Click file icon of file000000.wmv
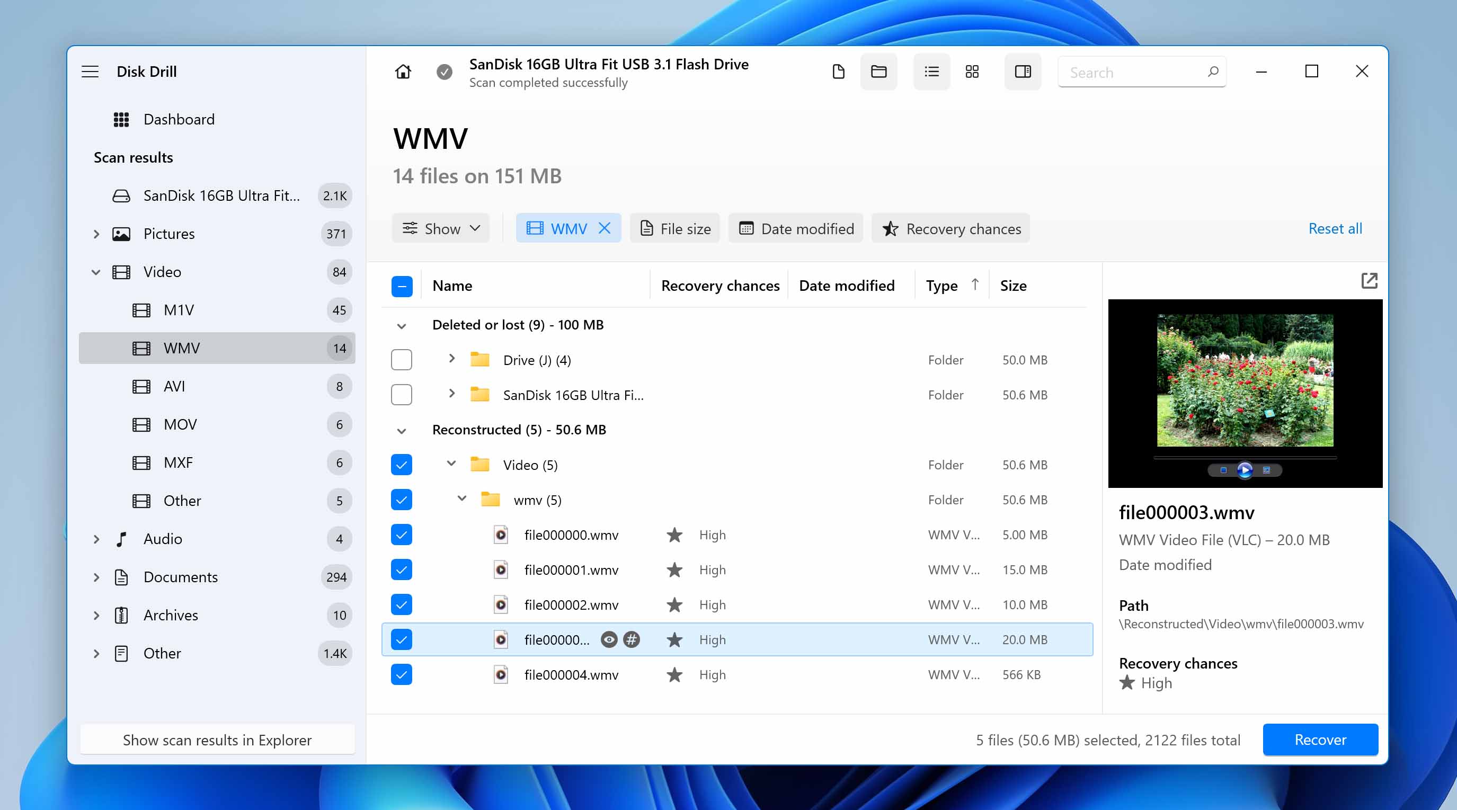The image size is (1457, 810). (x=501, y=535)
